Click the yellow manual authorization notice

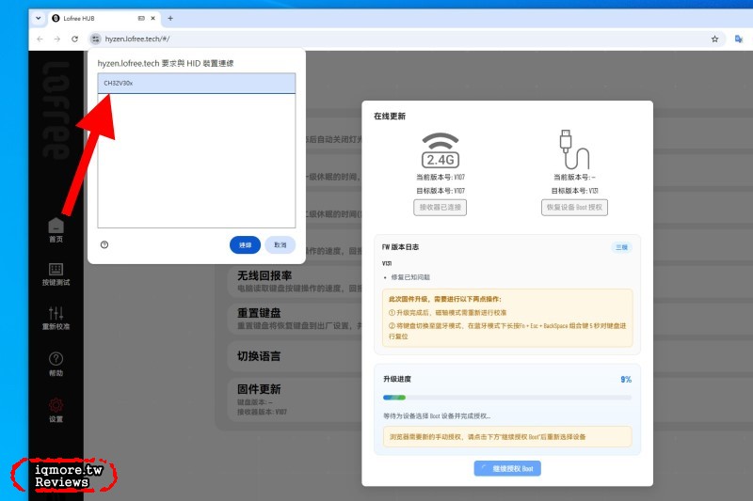507,437
